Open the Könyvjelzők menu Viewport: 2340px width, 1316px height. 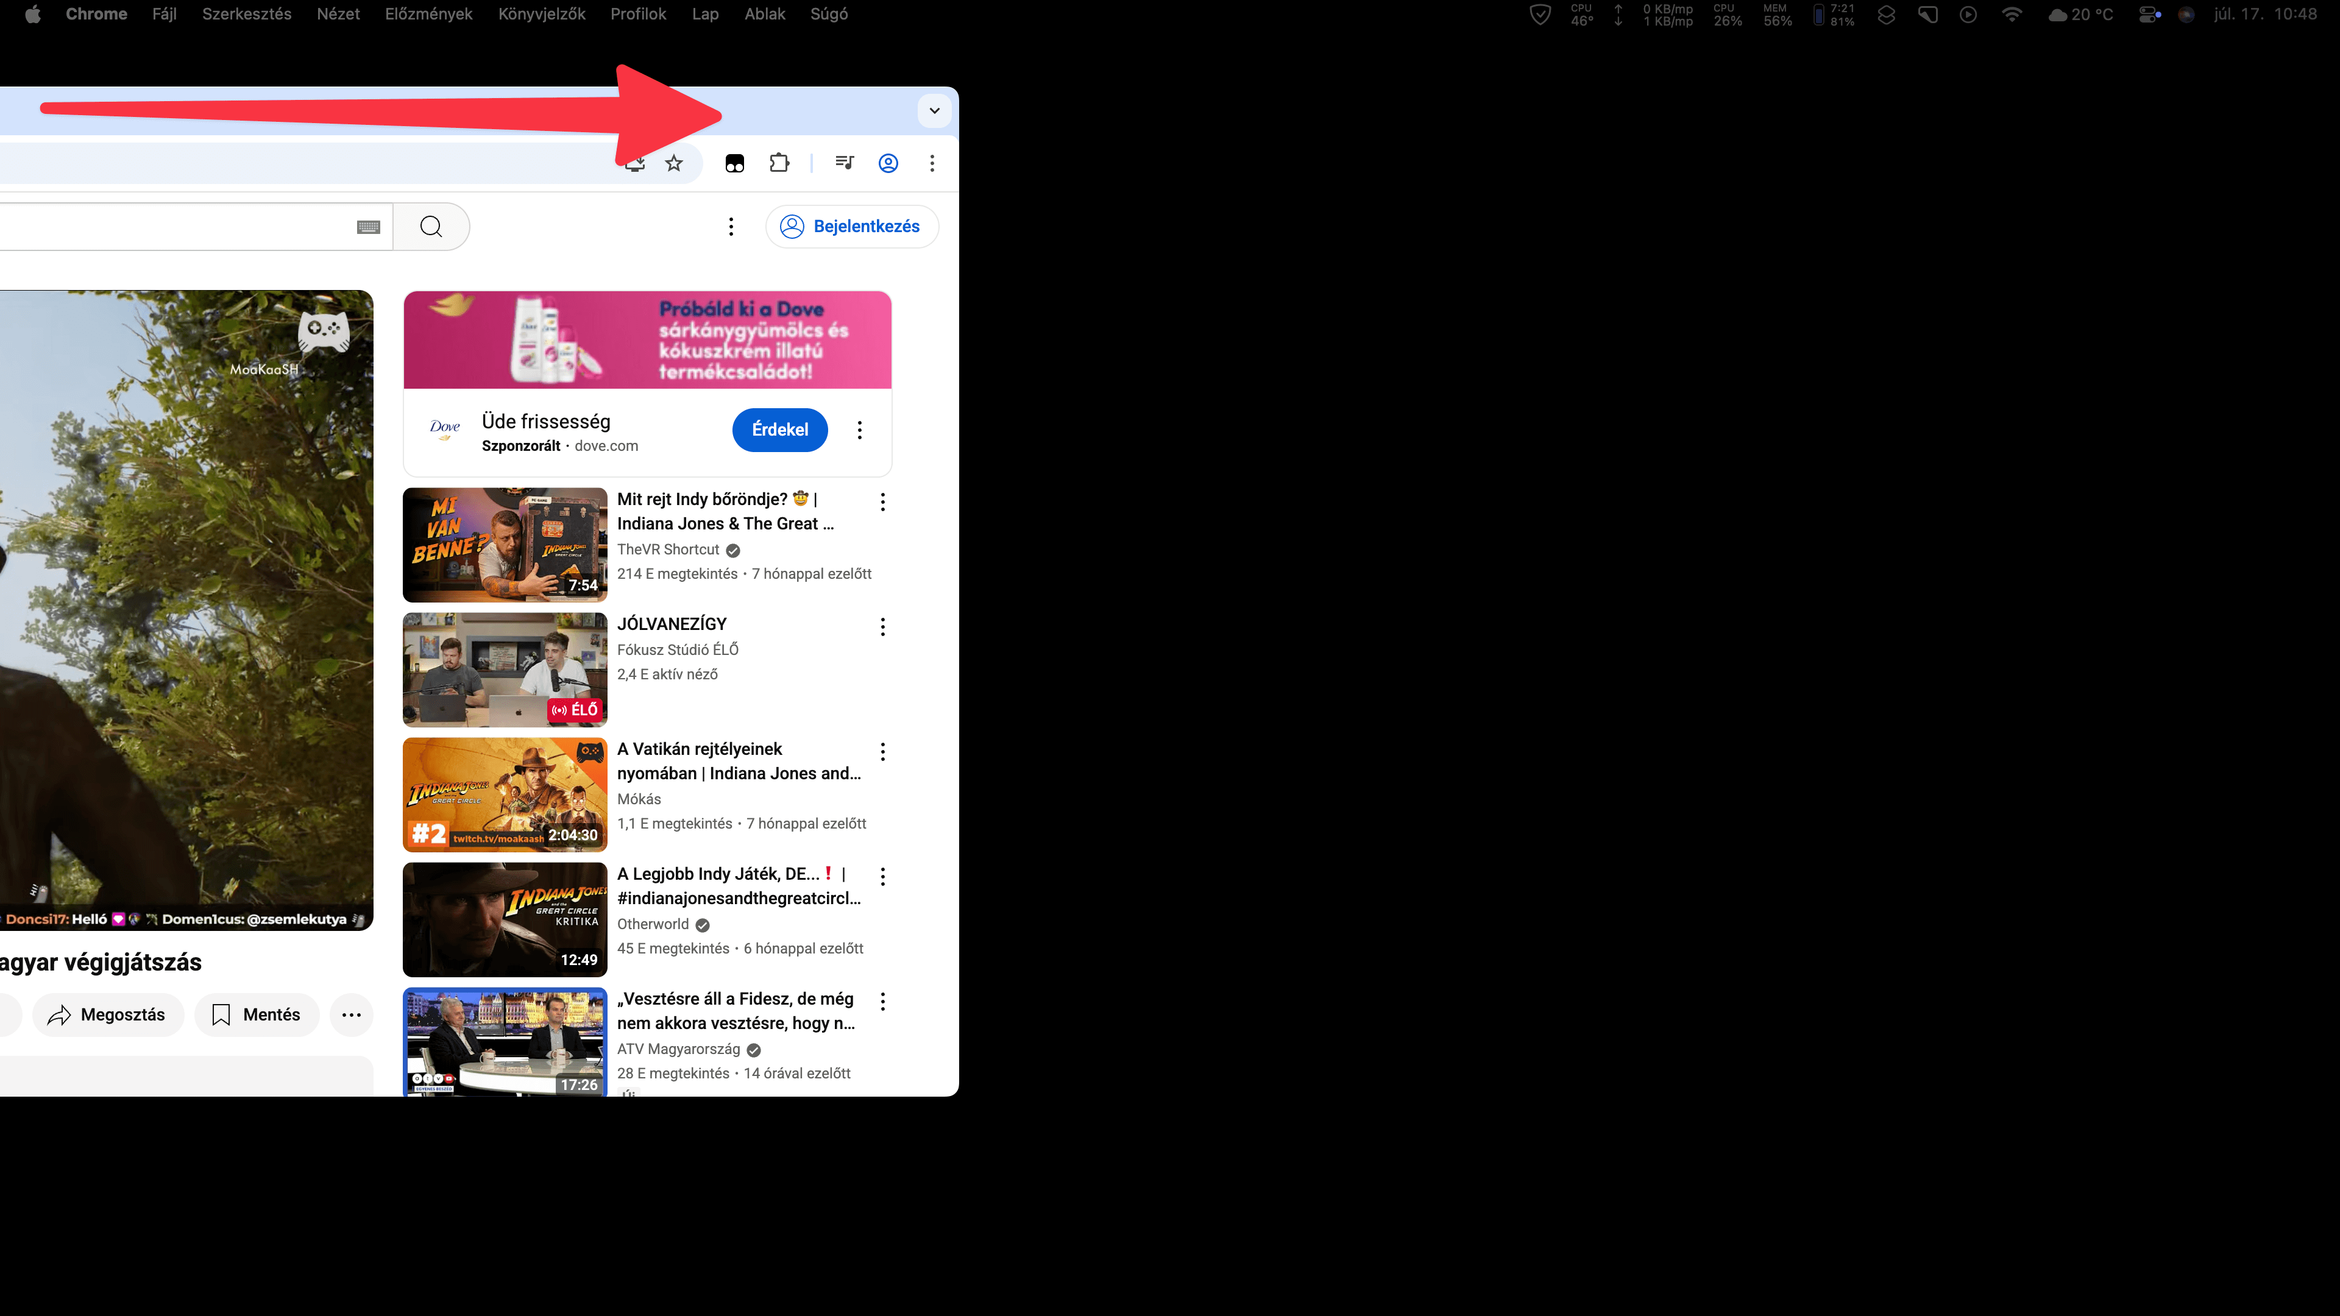click(541, 15)
